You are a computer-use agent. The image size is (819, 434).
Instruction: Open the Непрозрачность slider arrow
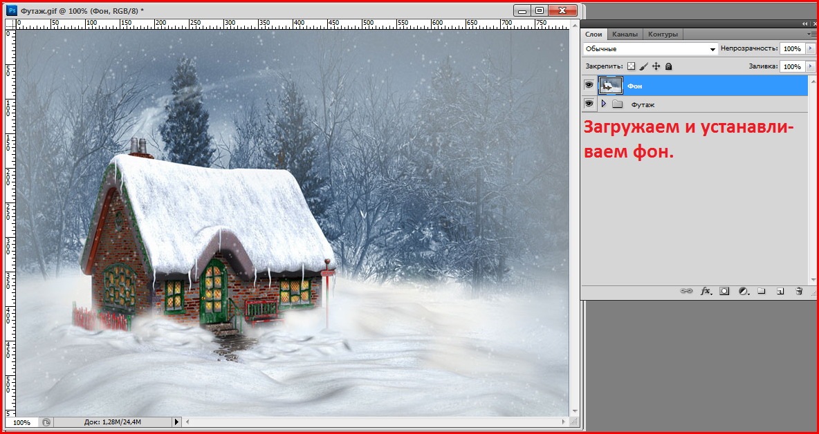pyautogui.click(x=810, y=48)
